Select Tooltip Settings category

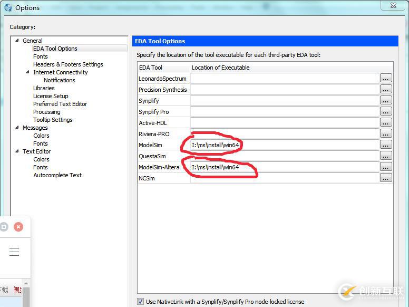pyautogui.click(x=53, y=120)
